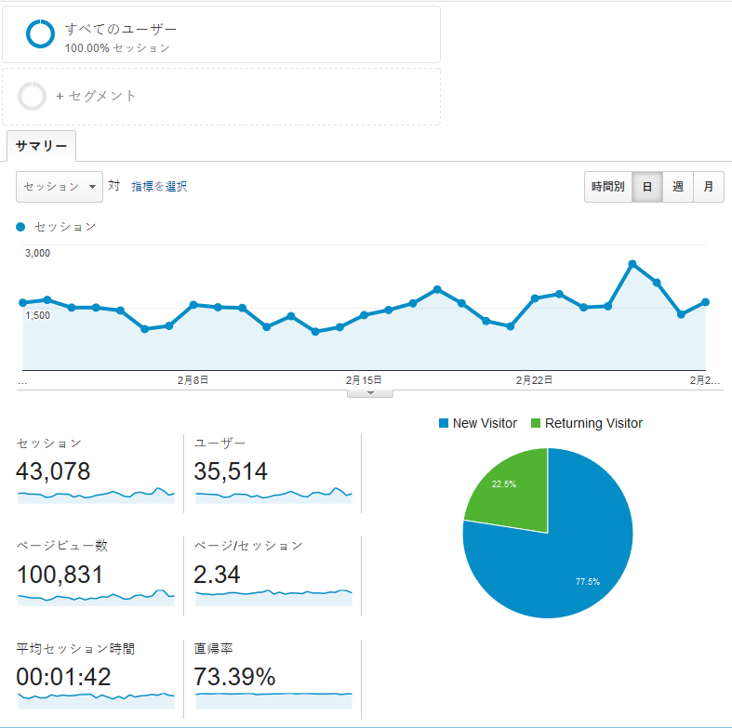Viewport: 732px width, 728px height.
Task: Click the green Returning Visitor legend swatch
Action: [x=536, y=423]
